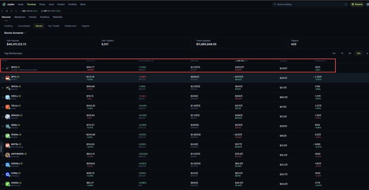Viewport: 369px width, 190px height.
Task: Click the lightning bolt quick-buy icon
Action: (x=367, y=53)
